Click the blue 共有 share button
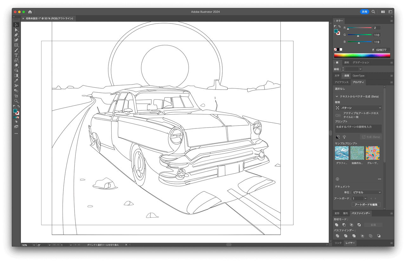The width and height of the screenshot is (406, 262). (x=364, y=12)
